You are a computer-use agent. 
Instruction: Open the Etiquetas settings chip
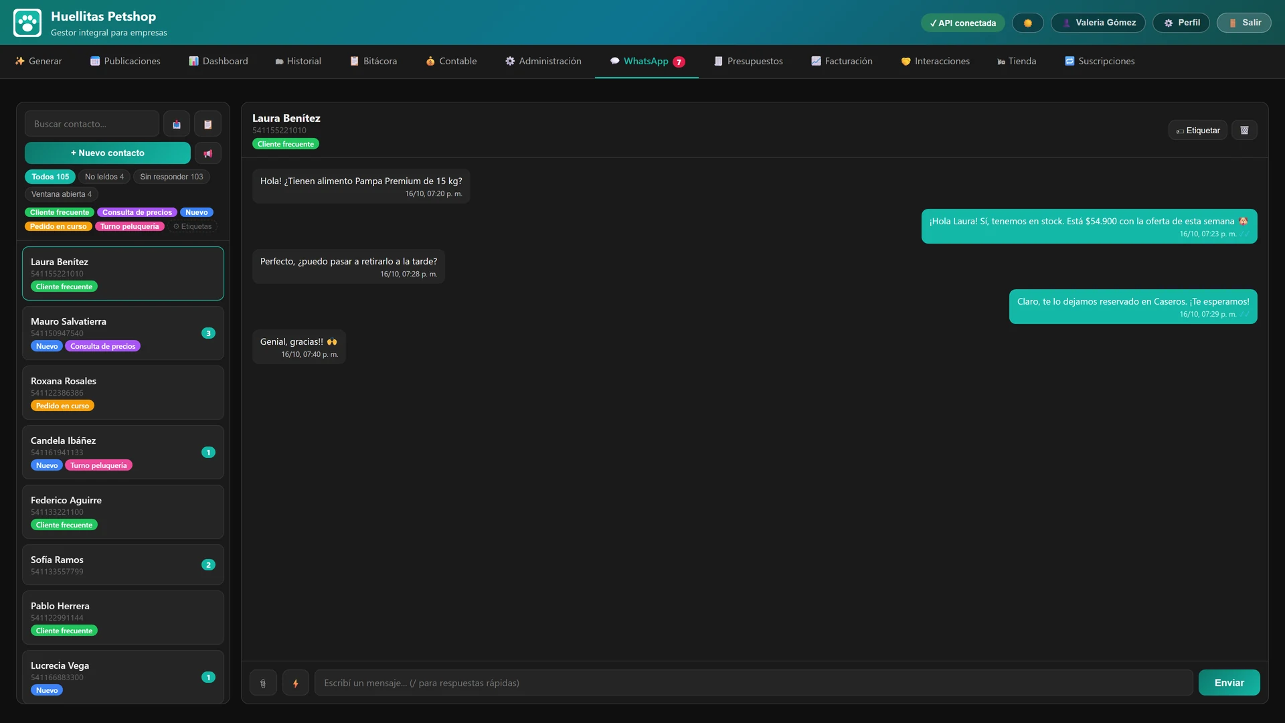(193, 226)
